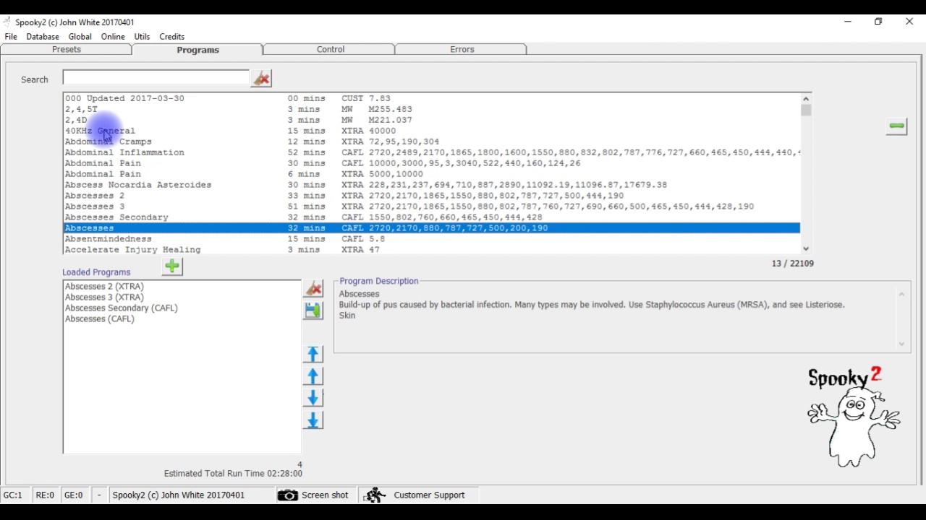Select Abscesses 3 (XTRA) in Loaded Programs

(x=104, y=298)
